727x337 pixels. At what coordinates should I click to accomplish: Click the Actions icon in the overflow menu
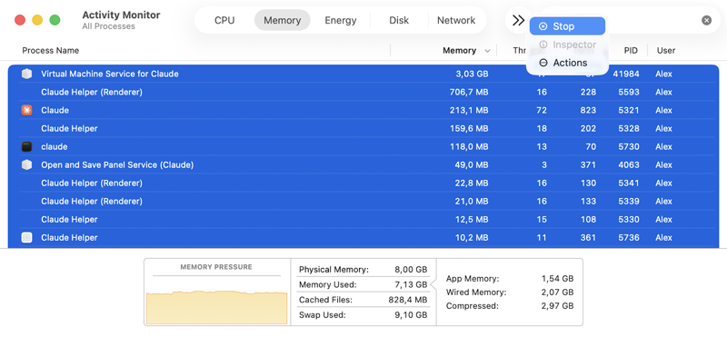(543, 63)
